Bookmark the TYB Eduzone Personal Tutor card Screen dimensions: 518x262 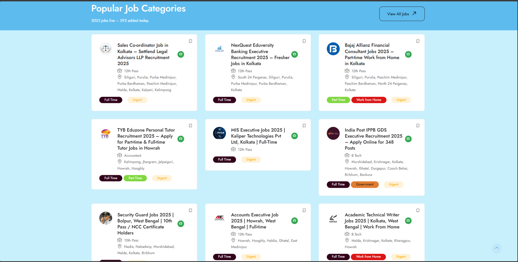(190, 126)
